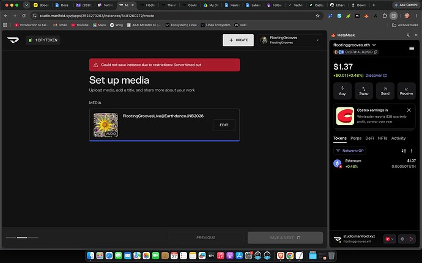
Task: Go back in browser history
Action: tap(6, 16)
